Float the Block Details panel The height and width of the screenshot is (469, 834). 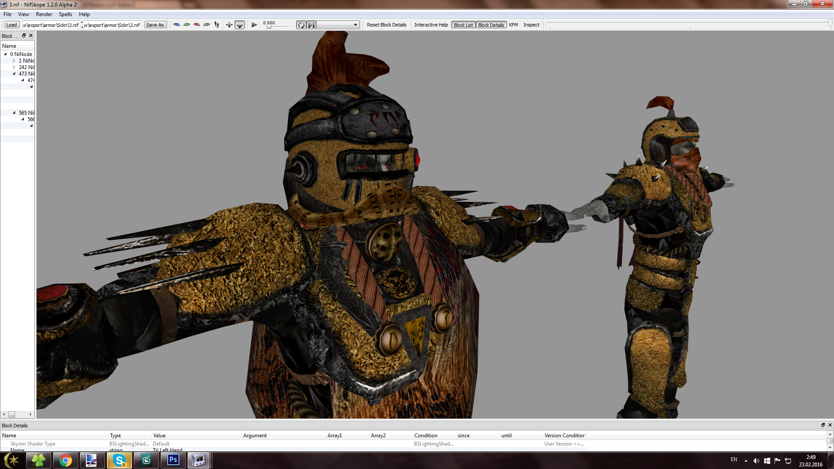pos(823,425)
